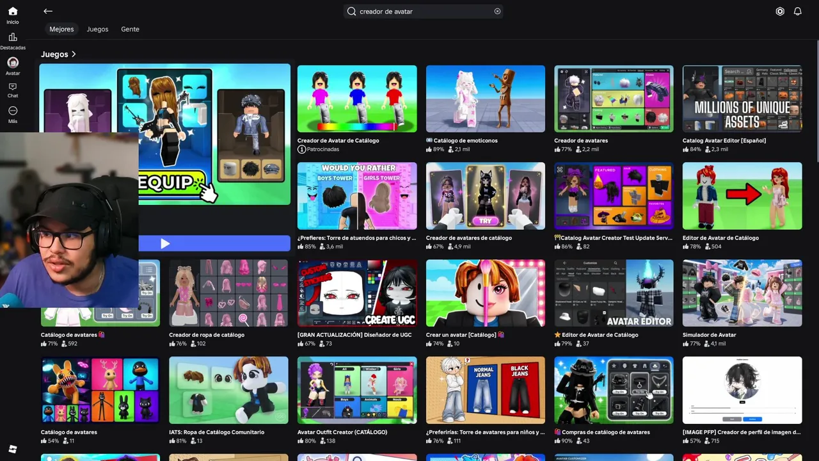Open the Robux hexagon icon
This screenshot has height=461, width=819.
pos(780,12)
